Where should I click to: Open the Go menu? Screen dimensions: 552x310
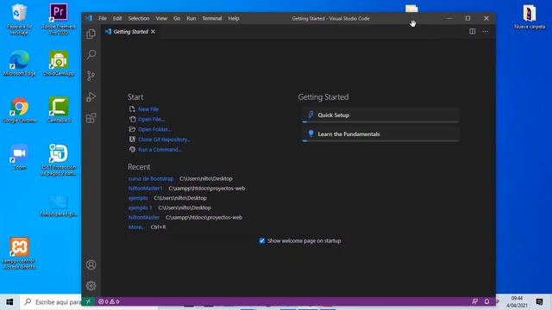coord(177,18)
